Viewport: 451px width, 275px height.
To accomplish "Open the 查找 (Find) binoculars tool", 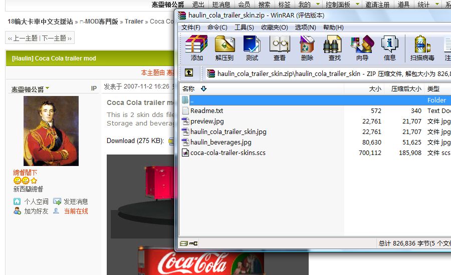I will (x=334, y=48).
